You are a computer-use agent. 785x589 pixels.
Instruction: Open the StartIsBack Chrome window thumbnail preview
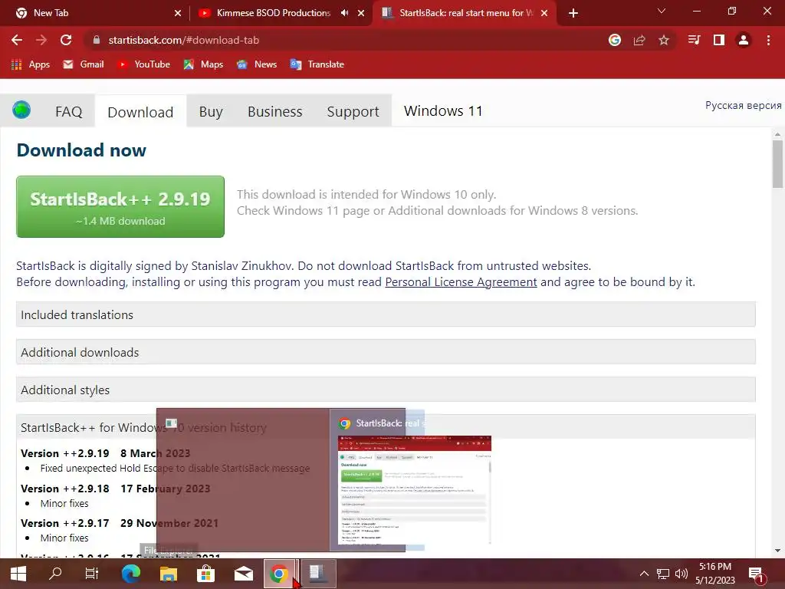coord(415,489)
